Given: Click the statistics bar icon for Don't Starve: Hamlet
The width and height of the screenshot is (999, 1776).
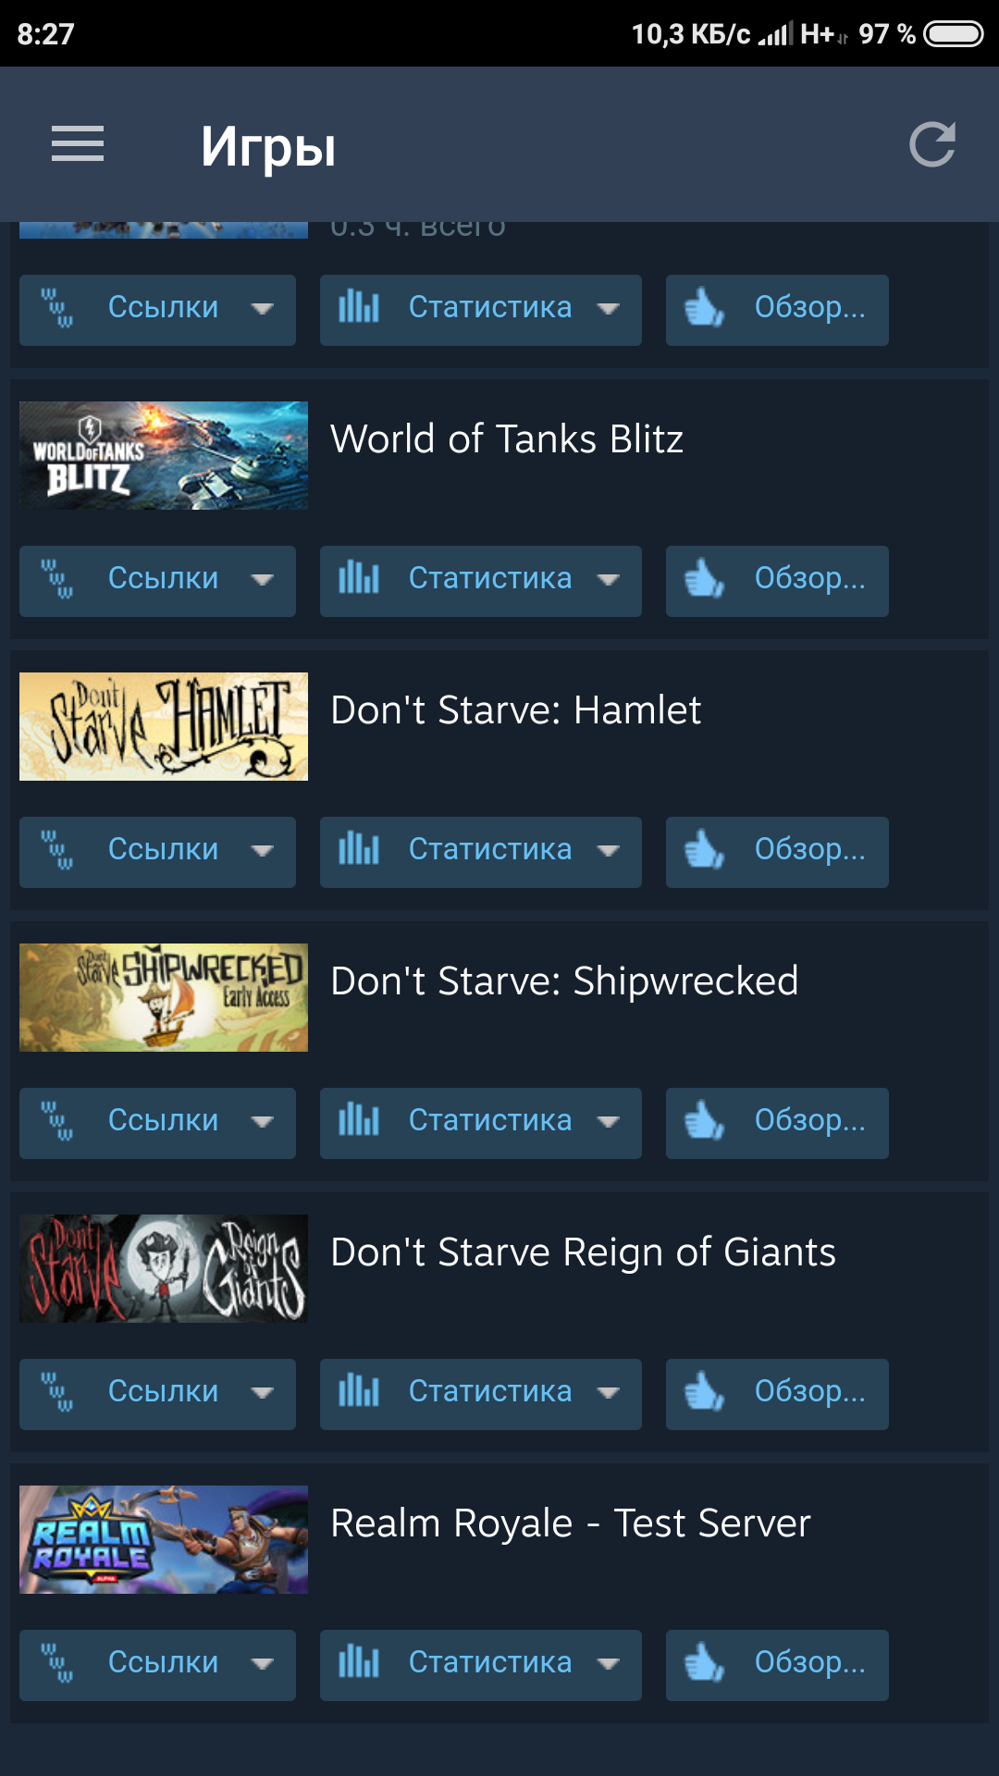Looking at the screenshot, I should [x=359, y=848].
